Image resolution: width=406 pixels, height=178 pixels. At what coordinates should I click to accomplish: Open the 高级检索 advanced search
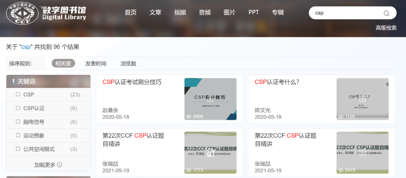pos(386,28)
